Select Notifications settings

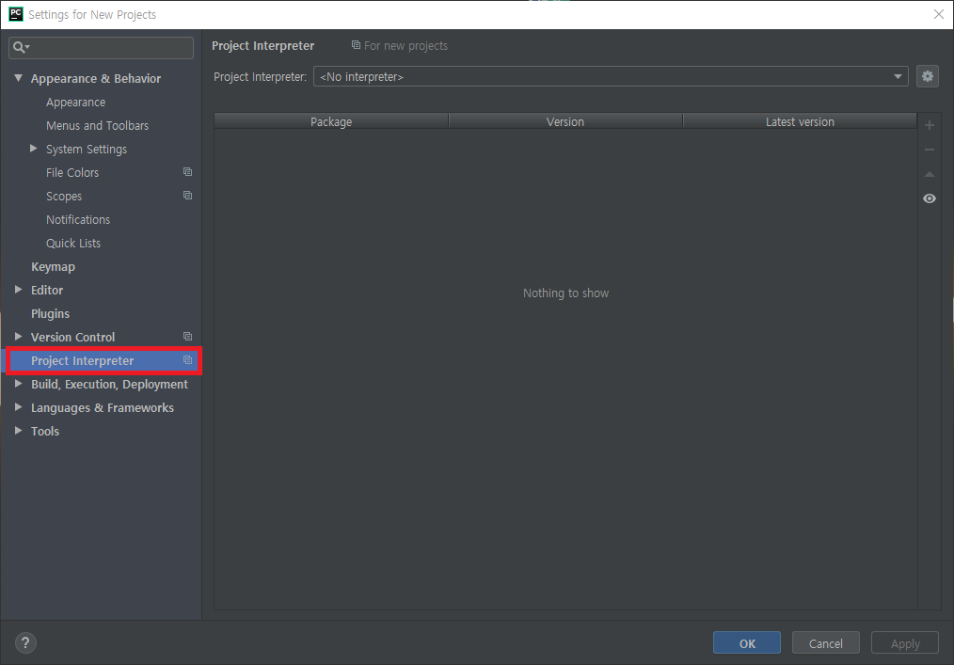[78, 220]
